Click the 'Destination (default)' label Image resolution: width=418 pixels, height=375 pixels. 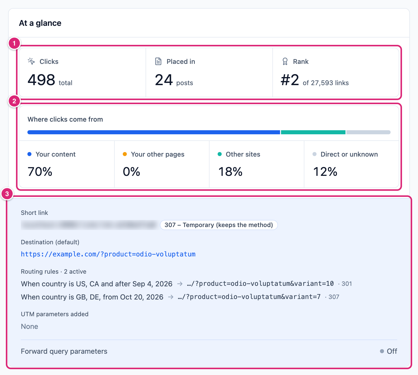tap(50, 242)
